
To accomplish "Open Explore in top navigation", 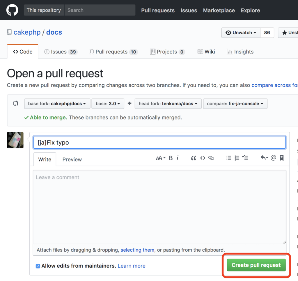I will tap(250, 10).
